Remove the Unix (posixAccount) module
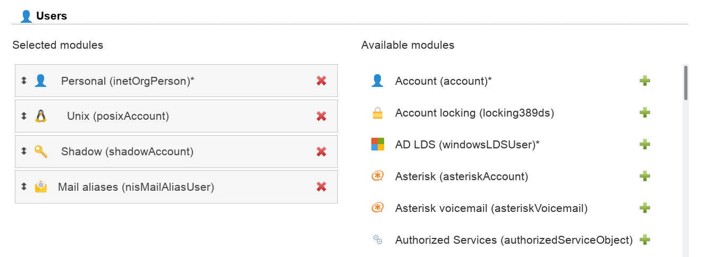The image size is (714, 257). click(x=321, y=116)
